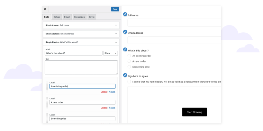Show More settings for A new order
The width and height of the screenshot is (263, 131).
[112, 108]
